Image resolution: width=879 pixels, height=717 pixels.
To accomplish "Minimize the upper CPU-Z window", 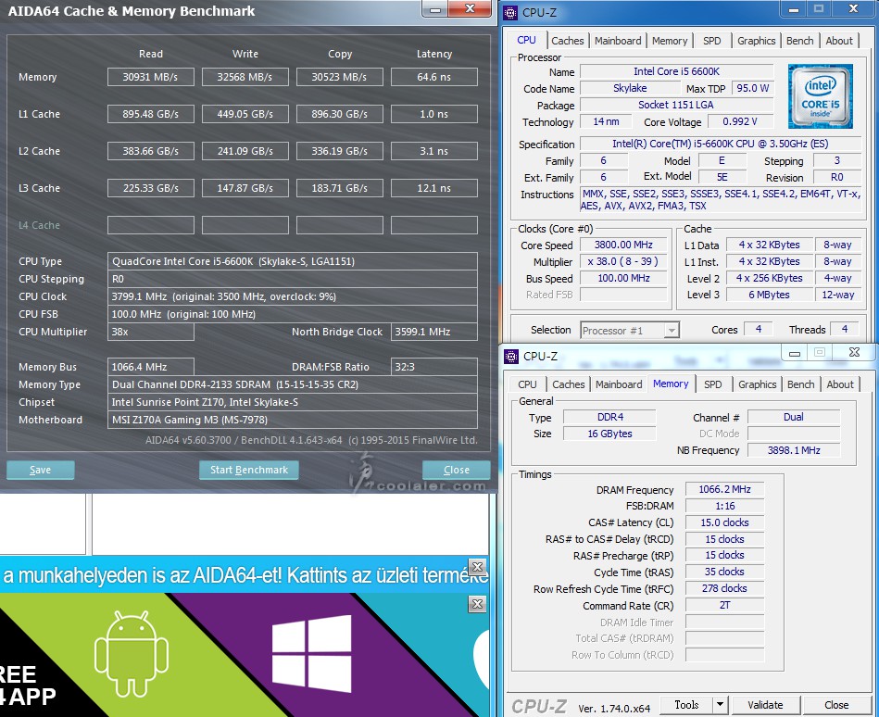I will coord(793,9).
